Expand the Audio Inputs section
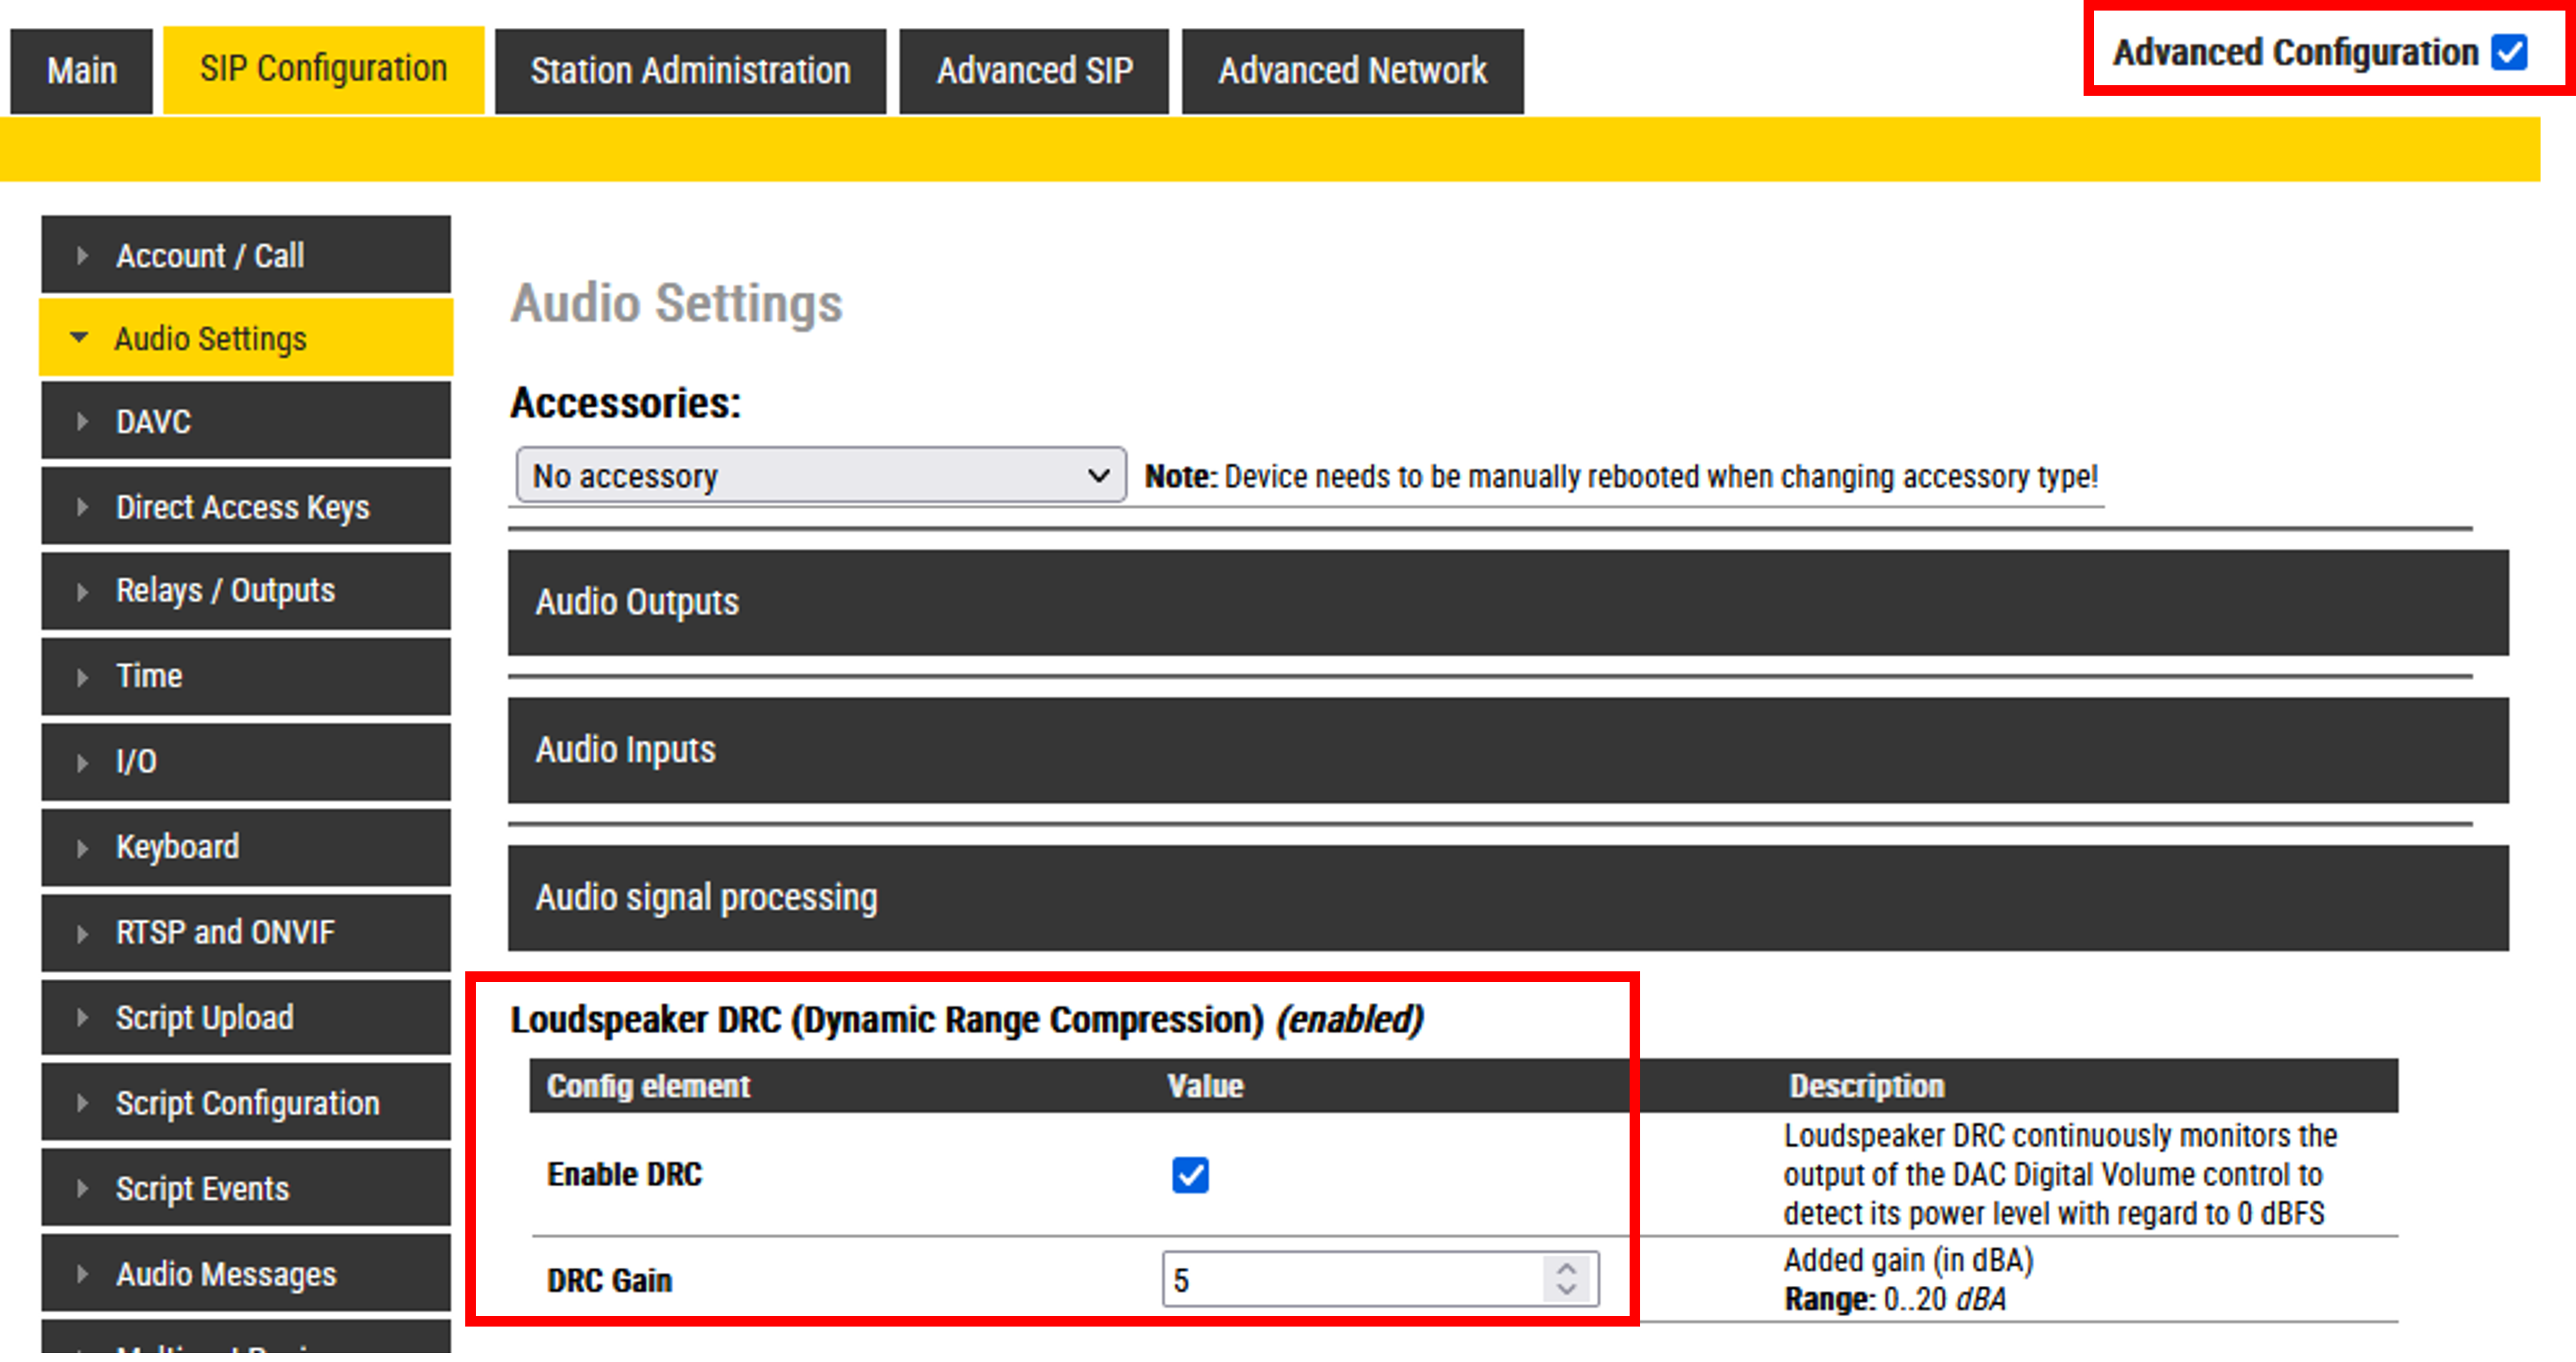 1507,750
